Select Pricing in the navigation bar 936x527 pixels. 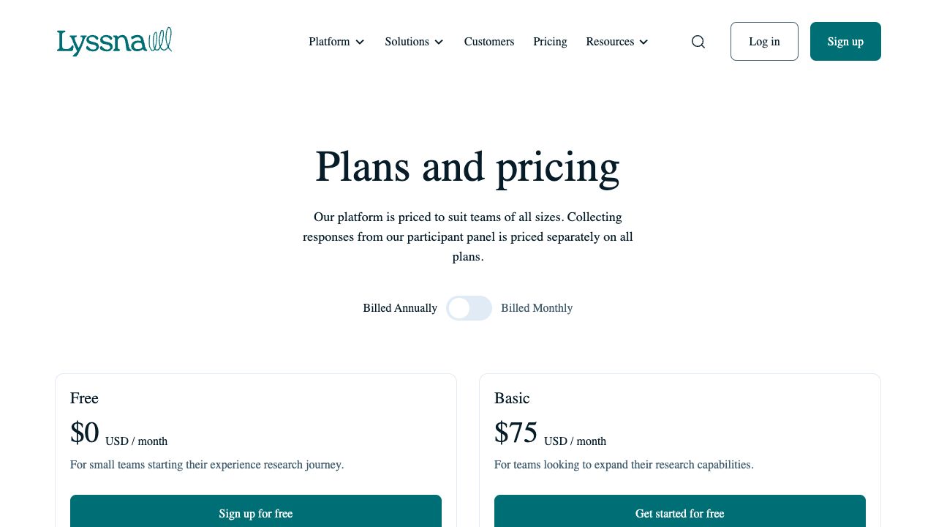[x=550, y=42]
